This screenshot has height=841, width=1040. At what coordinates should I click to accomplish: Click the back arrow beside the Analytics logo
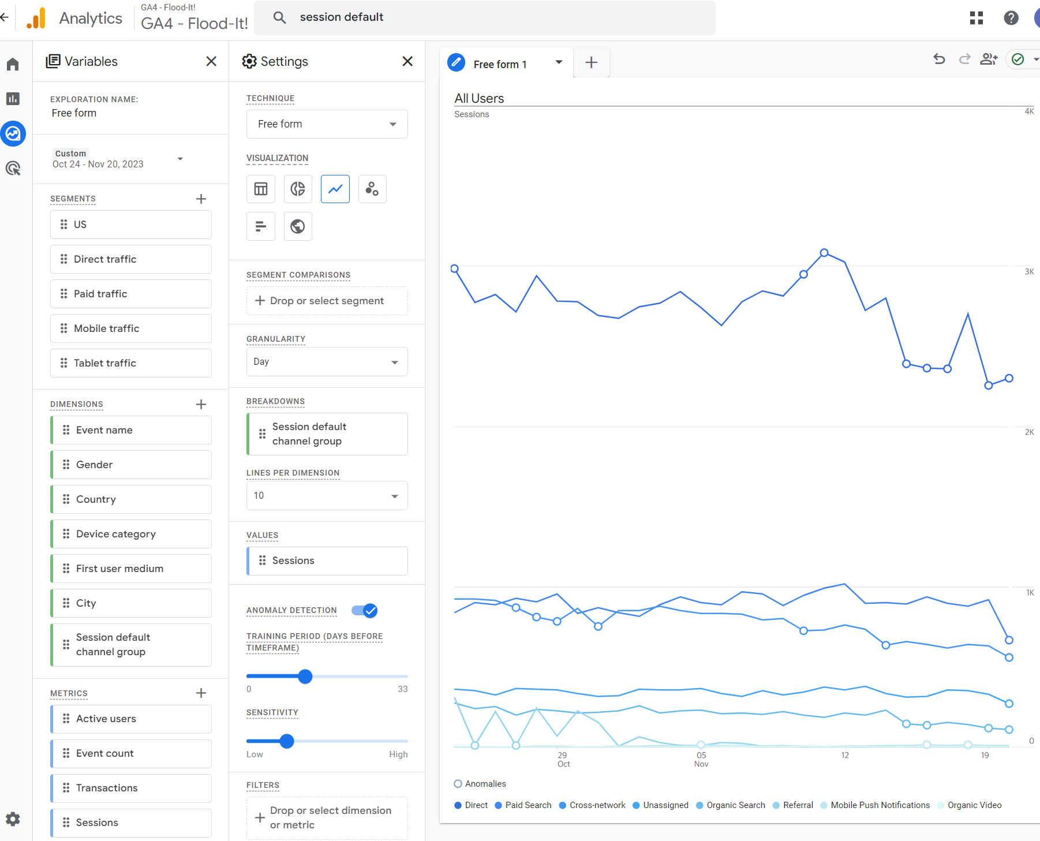pyautogui.click(x=5, y=17)
